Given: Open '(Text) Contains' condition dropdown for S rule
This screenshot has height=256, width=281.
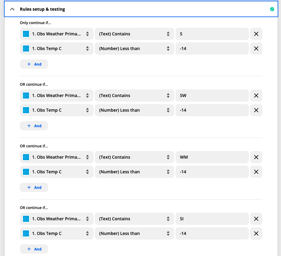Looking at the screenshot, I should coord(134,34).
